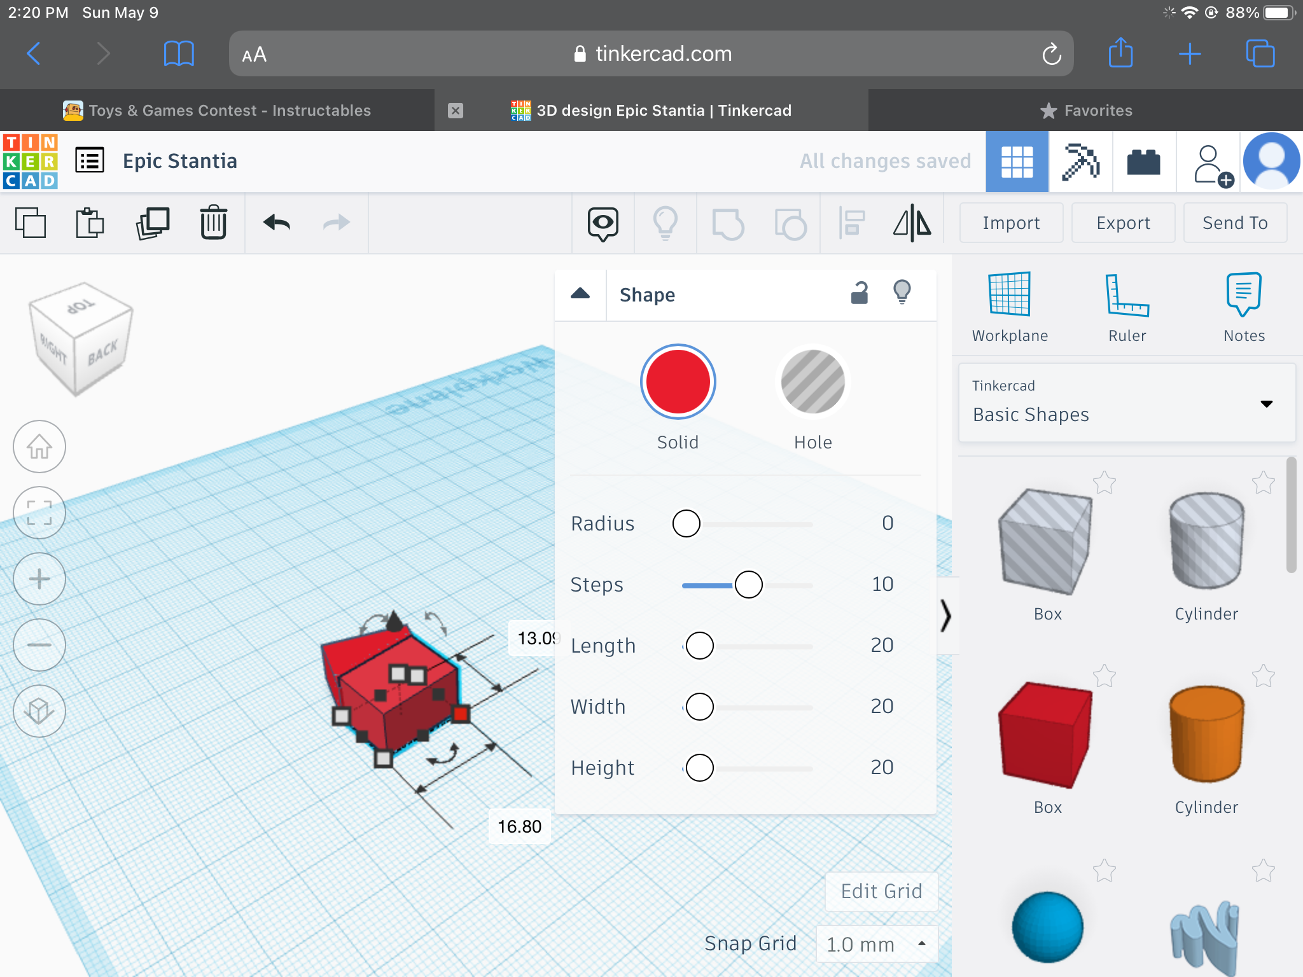1303x977 pixels.
Task: Reload the page in Safari
Action: coord(1051,54)
